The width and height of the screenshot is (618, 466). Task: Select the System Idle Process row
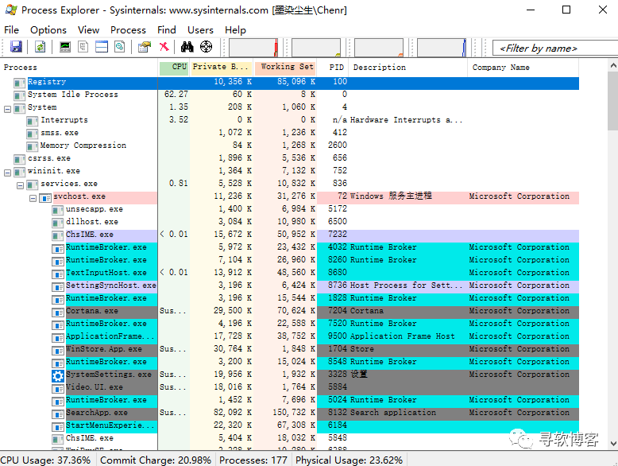click(x=289, y=95)
